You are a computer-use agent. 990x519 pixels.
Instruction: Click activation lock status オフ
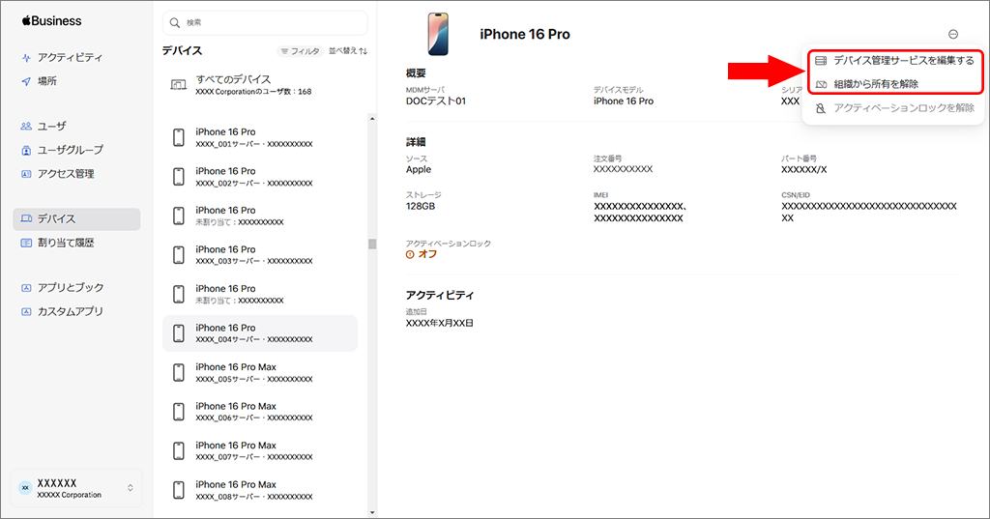click(422, 254)
